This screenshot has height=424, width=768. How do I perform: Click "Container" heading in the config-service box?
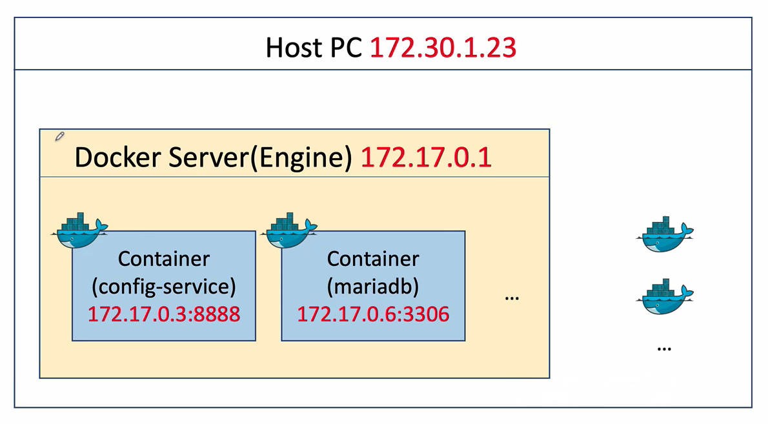pyautogui.click(x=164, y=259)
